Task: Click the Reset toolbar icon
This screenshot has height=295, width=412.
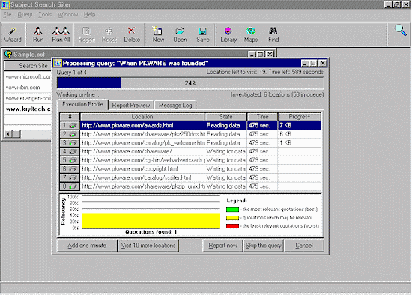Action: coord(109,31)
